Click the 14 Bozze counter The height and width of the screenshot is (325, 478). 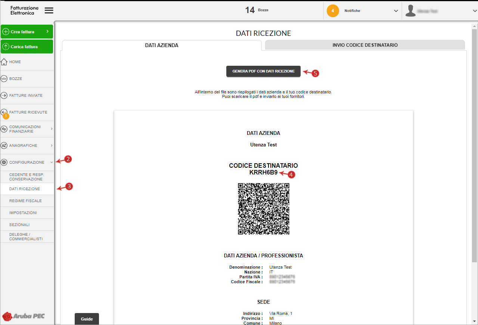257,10
